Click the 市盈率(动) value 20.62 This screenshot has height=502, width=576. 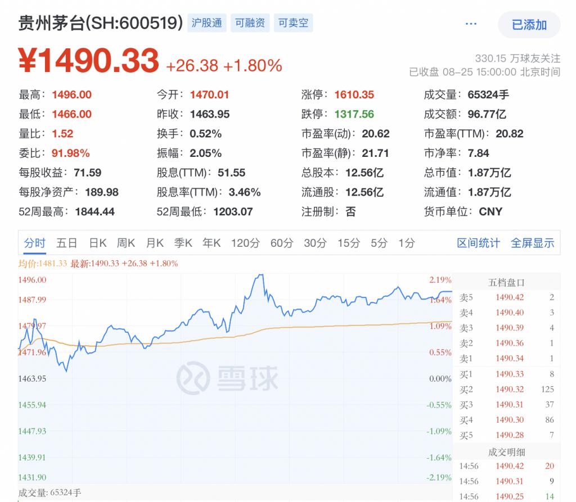(376, 134)
